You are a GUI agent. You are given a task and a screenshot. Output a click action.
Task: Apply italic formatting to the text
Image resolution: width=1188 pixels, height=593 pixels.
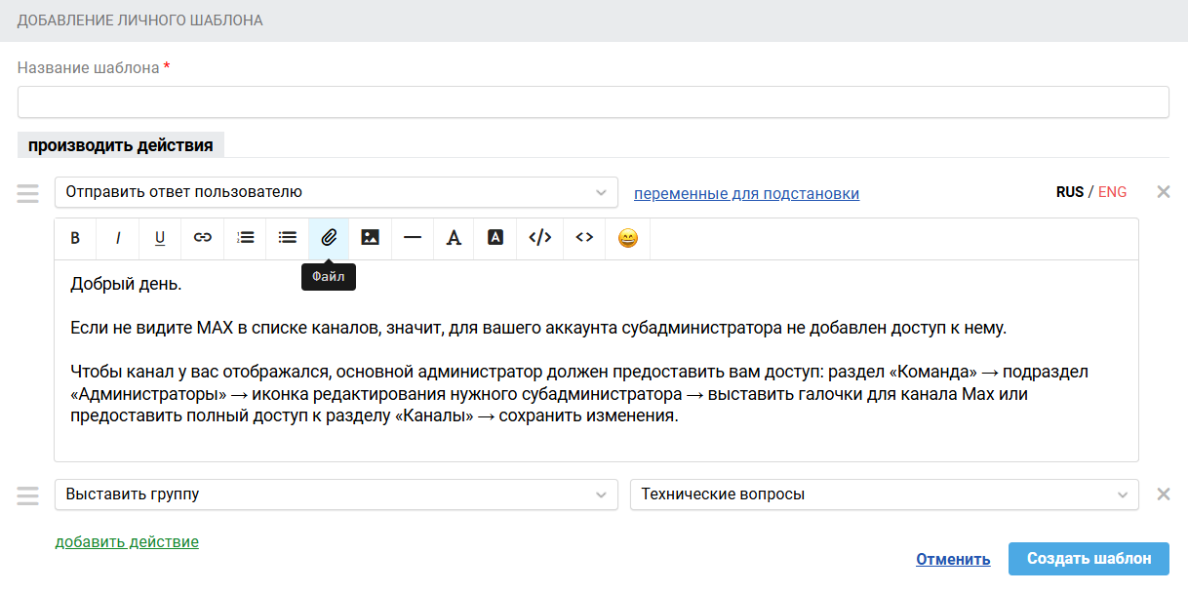(118, 238)
